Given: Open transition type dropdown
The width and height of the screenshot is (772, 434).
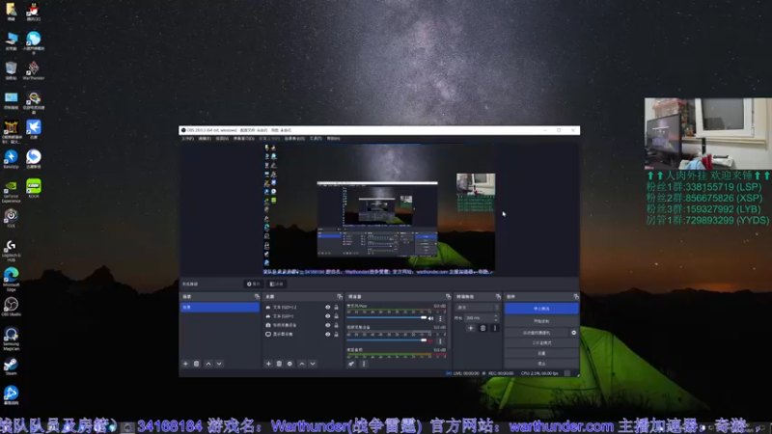Looking at the screenshot, I should click(478, 308).
